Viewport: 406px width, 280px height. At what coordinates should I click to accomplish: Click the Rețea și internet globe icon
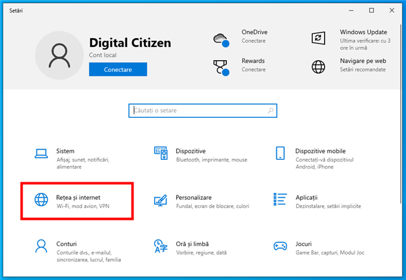pyautogui.click(x=41, y=200)
